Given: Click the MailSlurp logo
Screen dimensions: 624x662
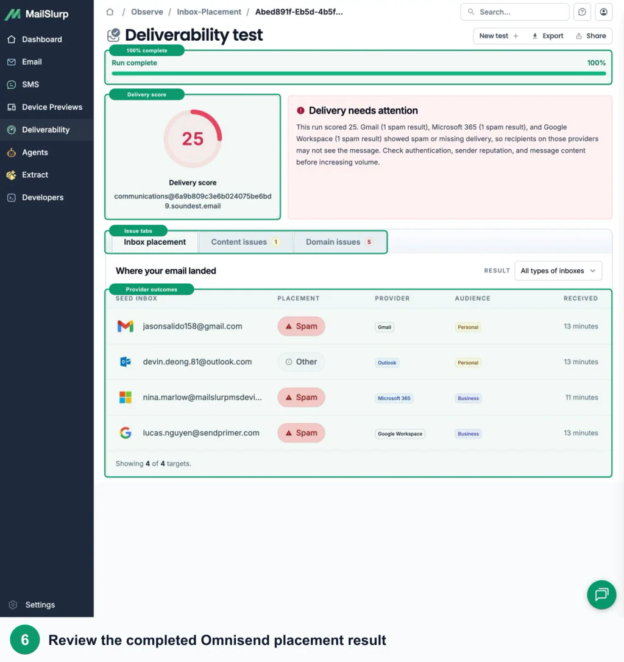Looking at the screenshot, I should (37, 14).
